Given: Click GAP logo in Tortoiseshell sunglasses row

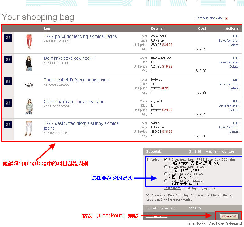Looking at the screenshot, I should point(8,81).
